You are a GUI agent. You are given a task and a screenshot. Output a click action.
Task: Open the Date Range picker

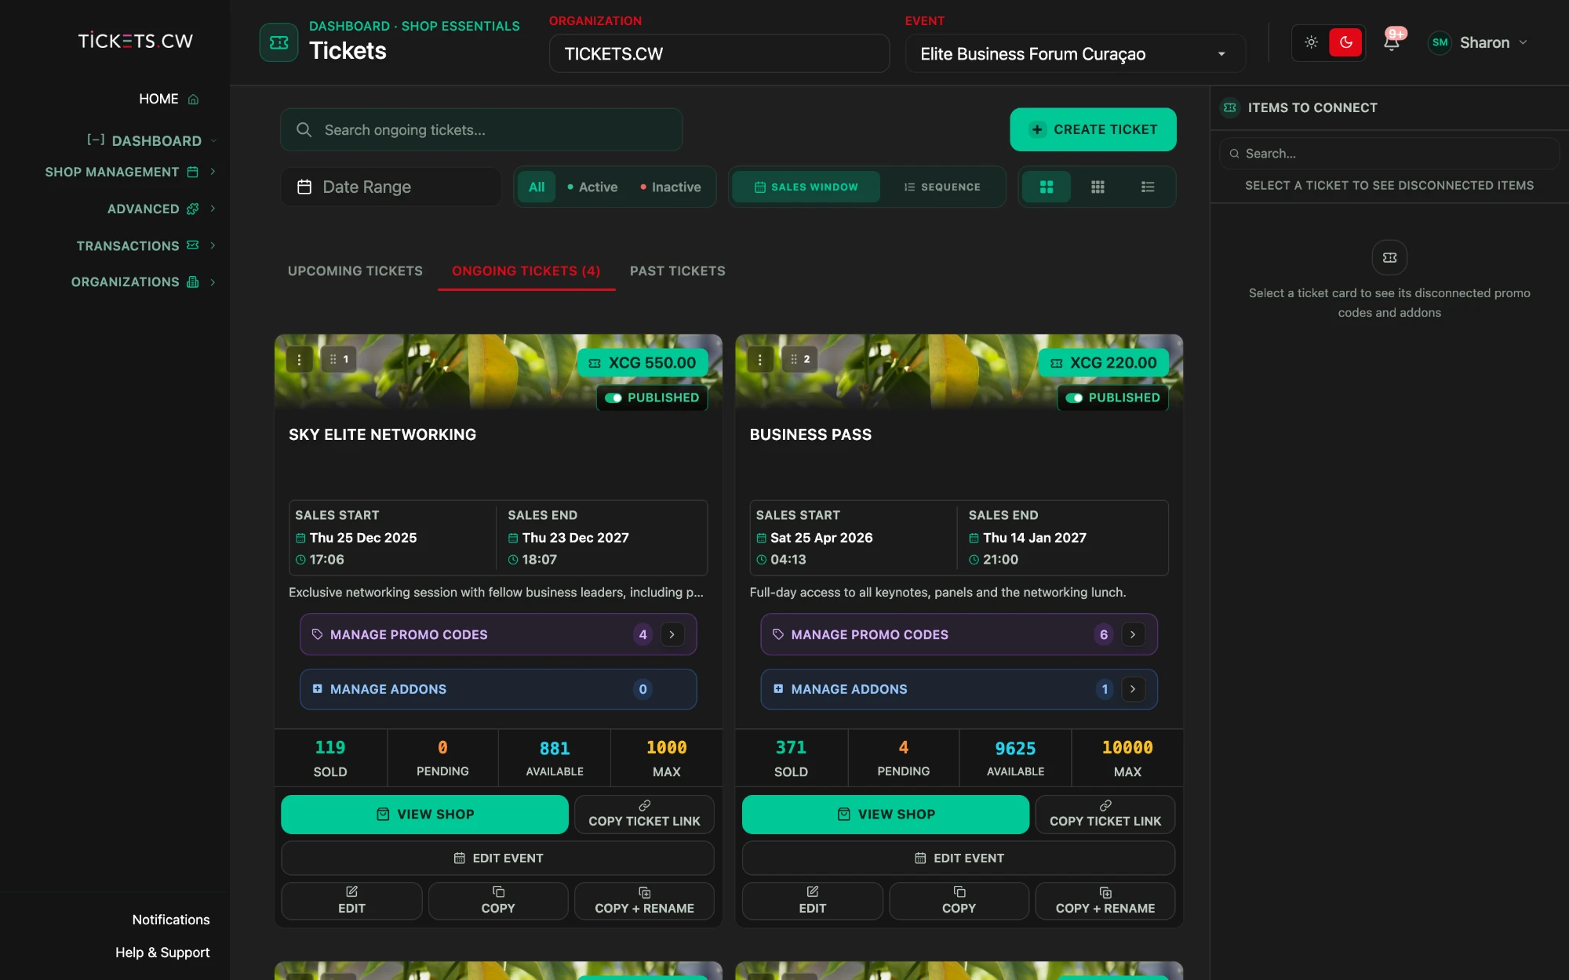coord(391,187)
